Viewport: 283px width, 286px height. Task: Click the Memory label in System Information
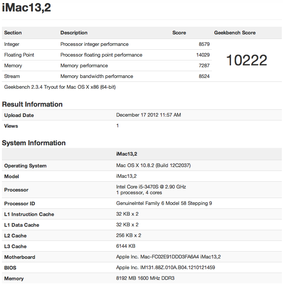[14, 279]
